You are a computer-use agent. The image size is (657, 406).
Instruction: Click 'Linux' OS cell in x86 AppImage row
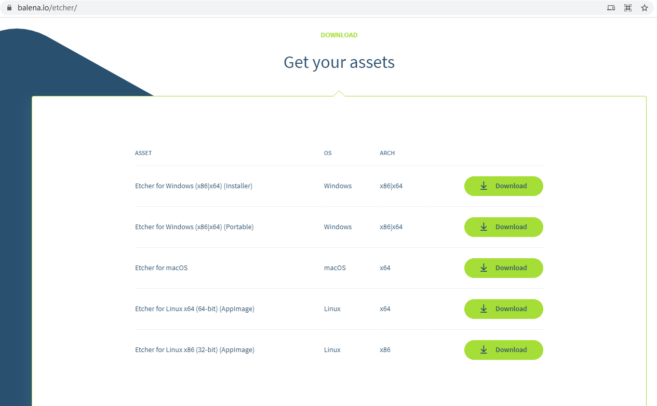332,350
